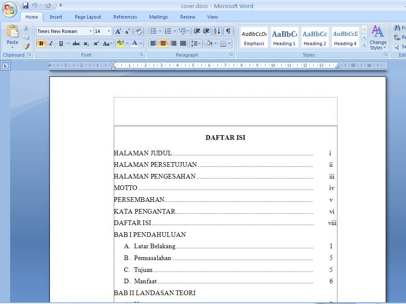This screenshot has height=304, width=406.
Task: Click DAFTAR ISI heading text
Action: 225,138
